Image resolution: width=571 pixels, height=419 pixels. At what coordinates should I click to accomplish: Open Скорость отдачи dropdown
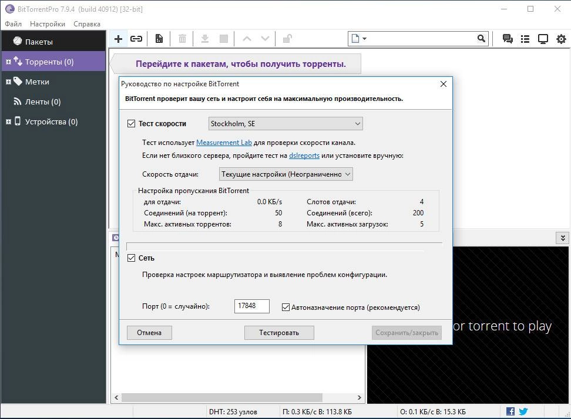286,174
